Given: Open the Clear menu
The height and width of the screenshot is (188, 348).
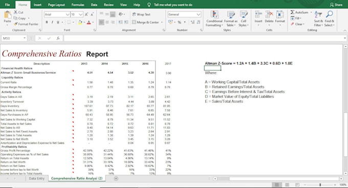Looking at the screenshot, I should pos(298,24).
